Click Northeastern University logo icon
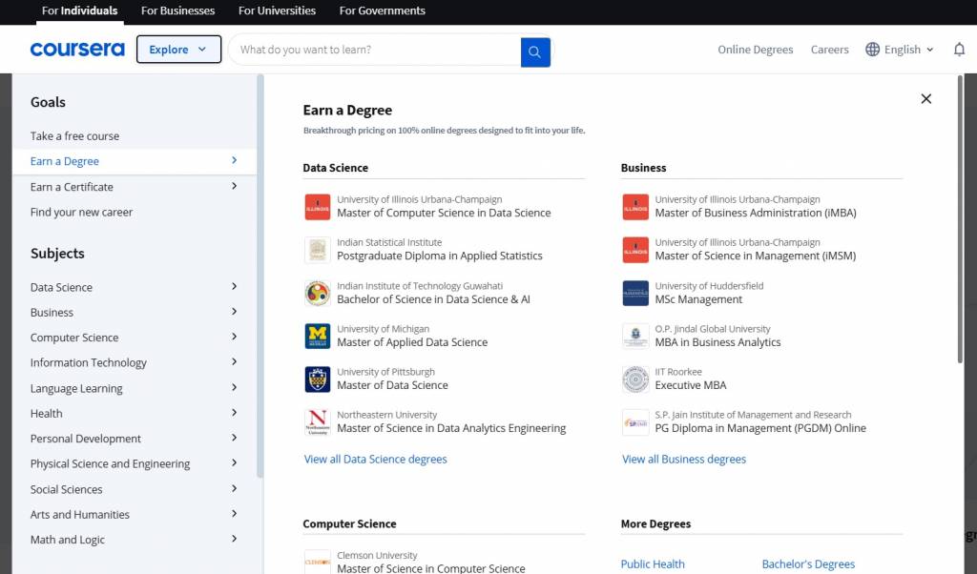This screenshot has height=574, width=977. click(x=318, y=421)
